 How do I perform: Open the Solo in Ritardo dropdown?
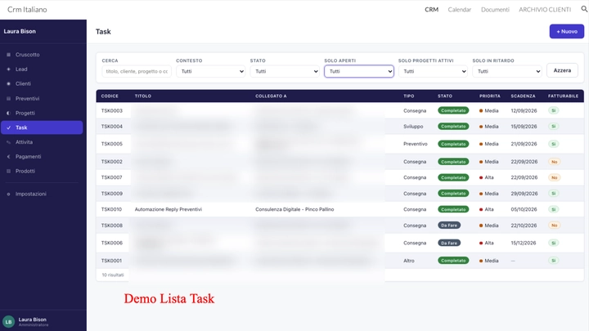[x=507, y=71]
